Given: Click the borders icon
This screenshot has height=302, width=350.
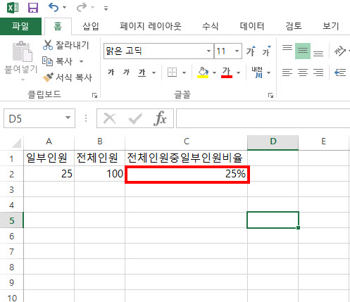Looking at the screenshot, I should 172,73.
